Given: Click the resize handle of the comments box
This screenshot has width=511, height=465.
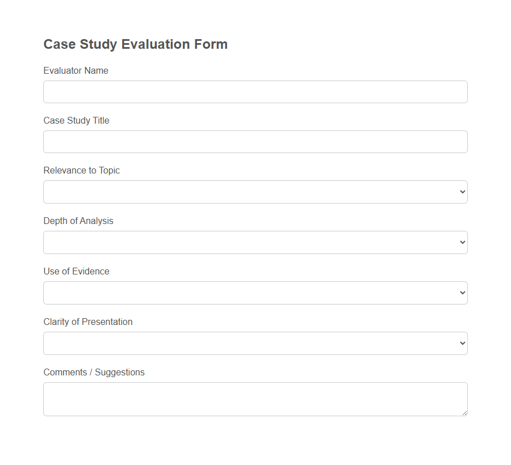Looking at the screenshot, I should point(464,414).
